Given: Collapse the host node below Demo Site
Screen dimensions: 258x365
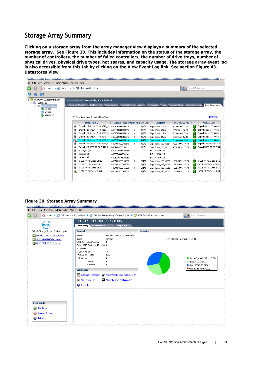Looking at the screenshot, I should pos(35,106).
